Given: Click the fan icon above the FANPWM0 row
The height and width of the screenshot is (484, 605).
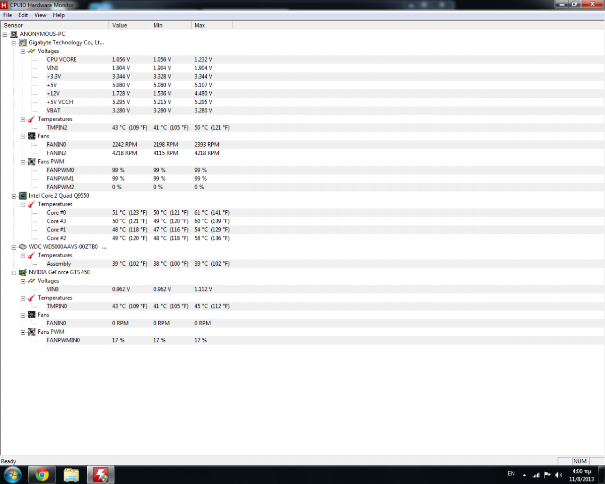Looking at the screenshot, I should [31, 162].
